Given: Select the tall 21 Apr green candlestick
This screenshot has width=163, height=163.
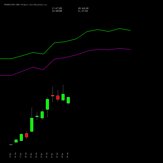Looking at the screenshot, I should [x=32, y=125].
